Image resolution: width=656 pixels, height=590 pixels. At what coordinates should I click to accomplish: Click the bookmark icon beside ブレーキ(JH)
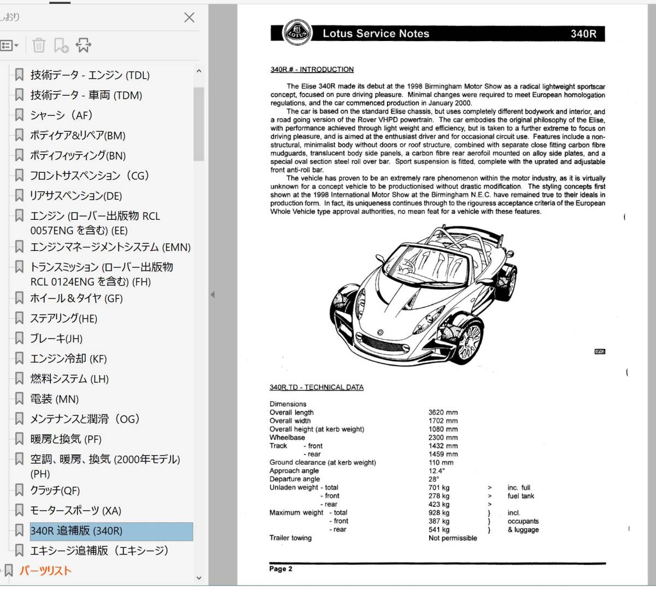point(19,339)
